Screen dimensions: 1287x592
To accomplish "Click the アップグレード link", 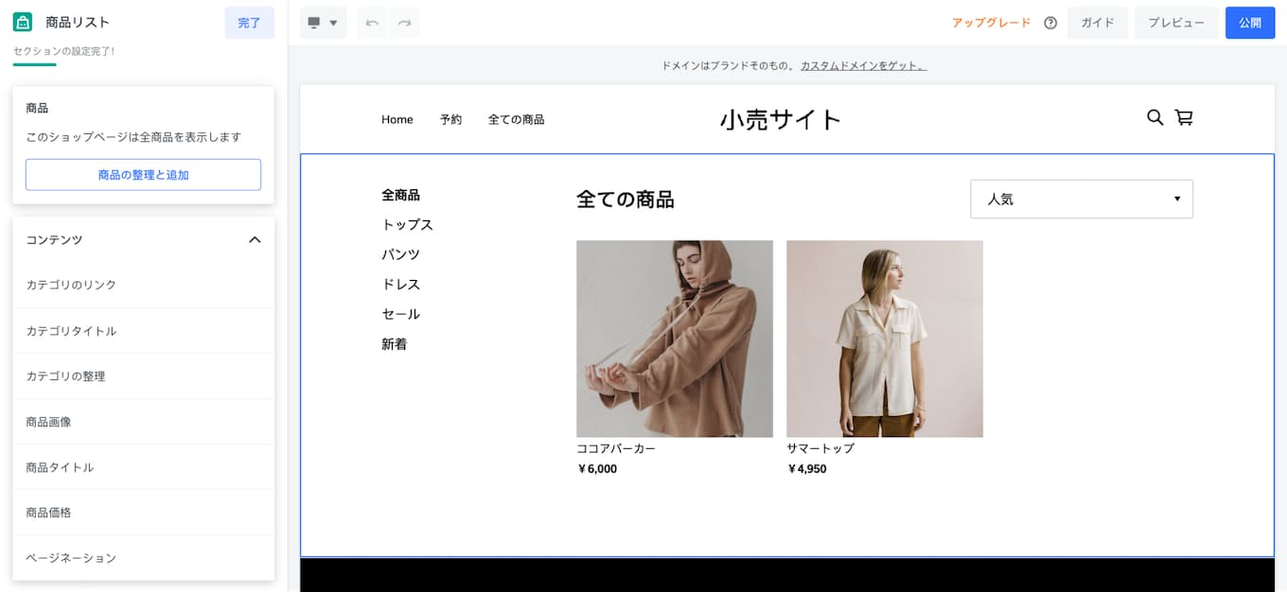I will tap(991, 22).
